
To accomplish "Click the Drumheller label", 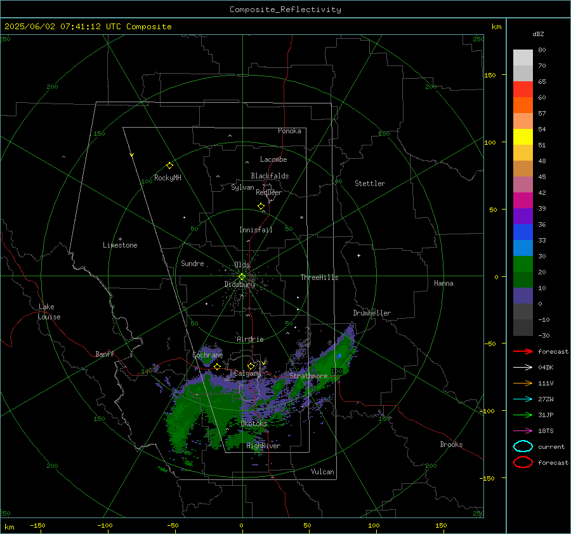I will pos(372,313).
